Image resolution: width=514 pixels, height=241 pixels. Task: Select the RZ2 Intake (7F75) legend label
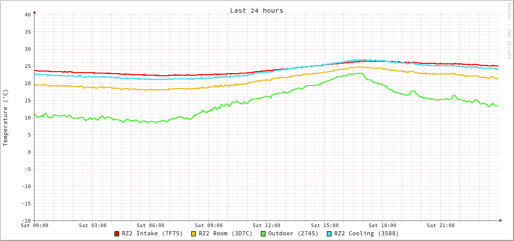(152, 233)
